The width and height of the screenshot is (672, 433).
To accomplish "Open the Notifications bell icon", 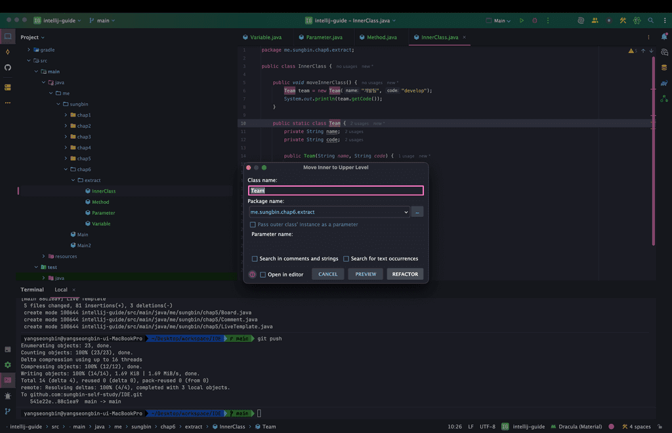I will tap(664, 37).
